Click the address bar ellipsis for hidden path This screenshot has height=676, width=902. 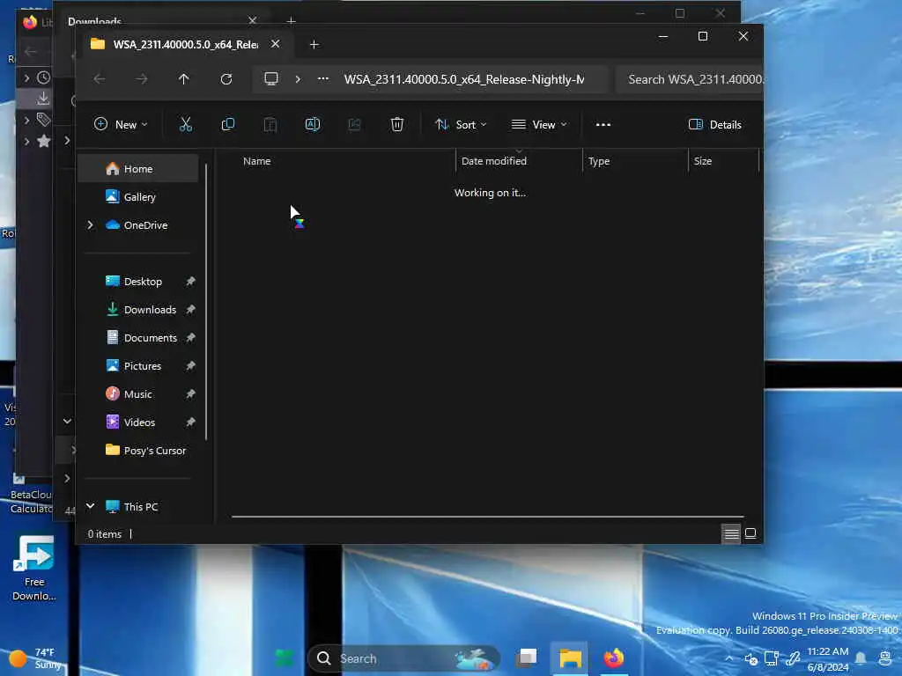(323, 78)
